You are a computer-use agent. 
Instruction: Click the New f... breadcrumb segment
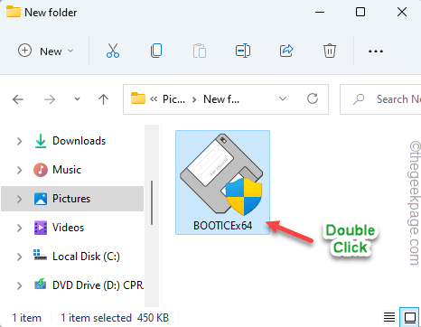(x=221, y=99)
